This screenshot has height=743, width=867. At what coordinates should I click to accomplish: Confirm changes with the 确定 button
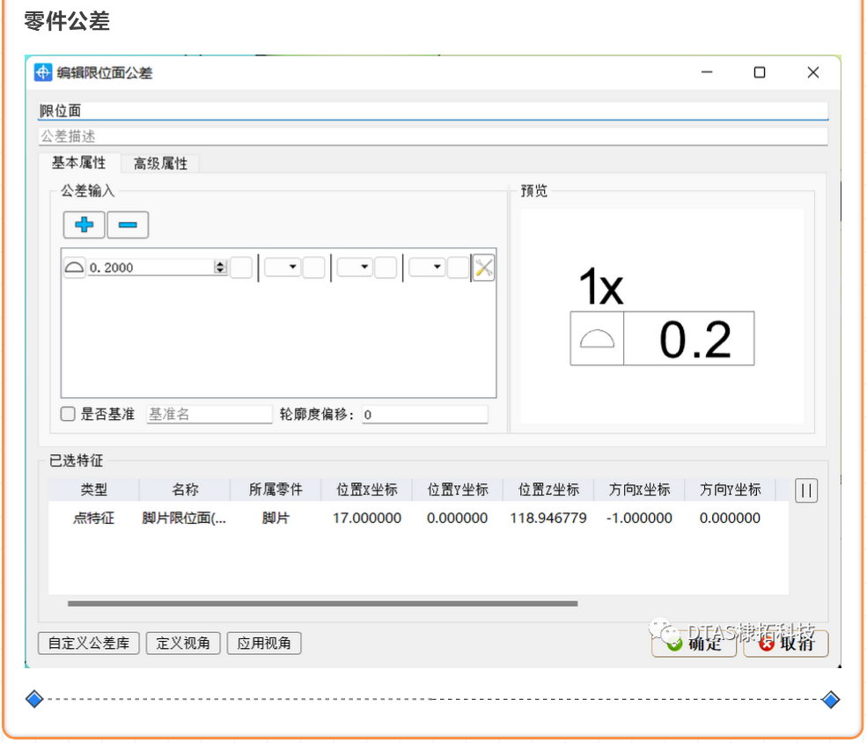tap(694, 644)
